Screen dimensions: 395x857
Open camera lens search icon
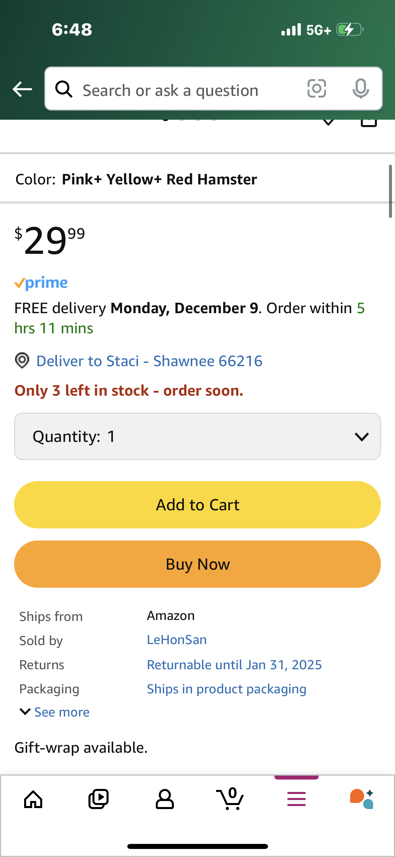[x=317, y=89]
